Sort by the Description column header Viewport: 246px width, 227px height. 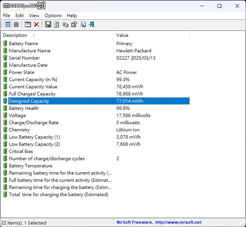(x=15, y=35)
